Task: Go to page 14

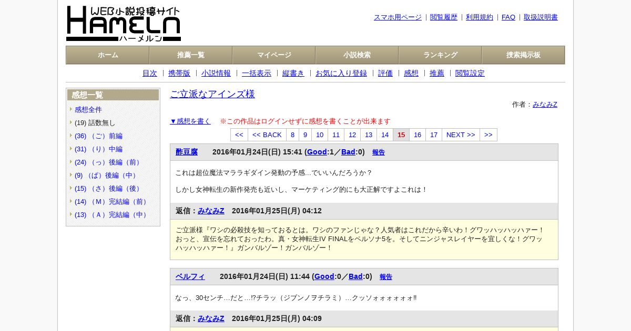Action: tap(385, 135)
